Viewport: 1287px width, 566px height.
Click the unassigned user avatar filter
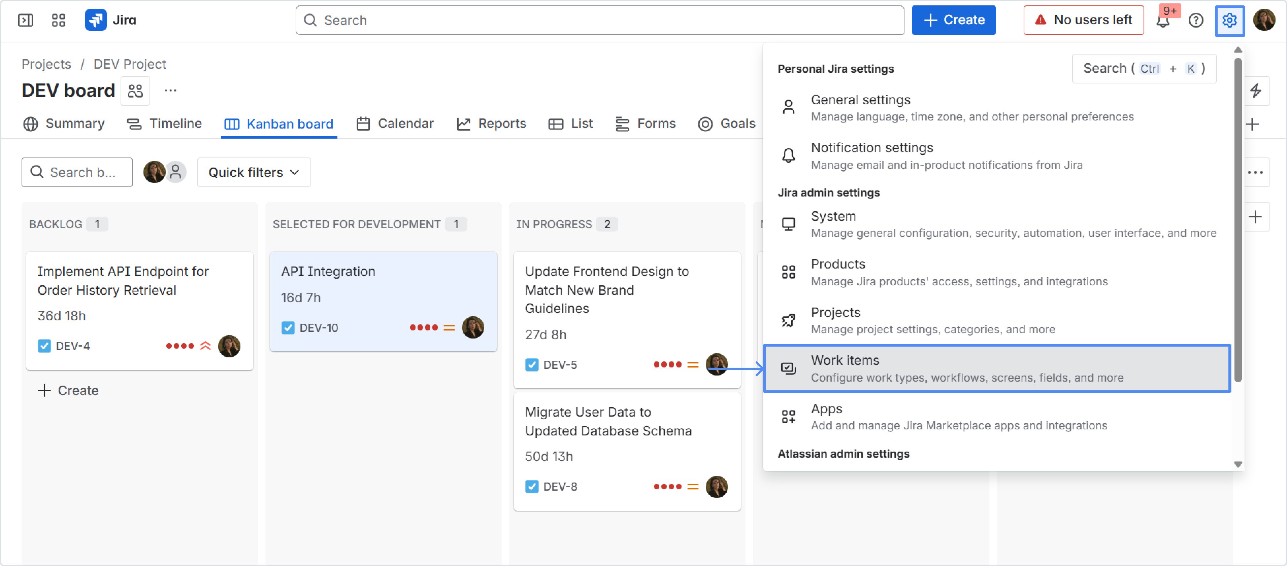pyautogui.click(x=176, y=172)
